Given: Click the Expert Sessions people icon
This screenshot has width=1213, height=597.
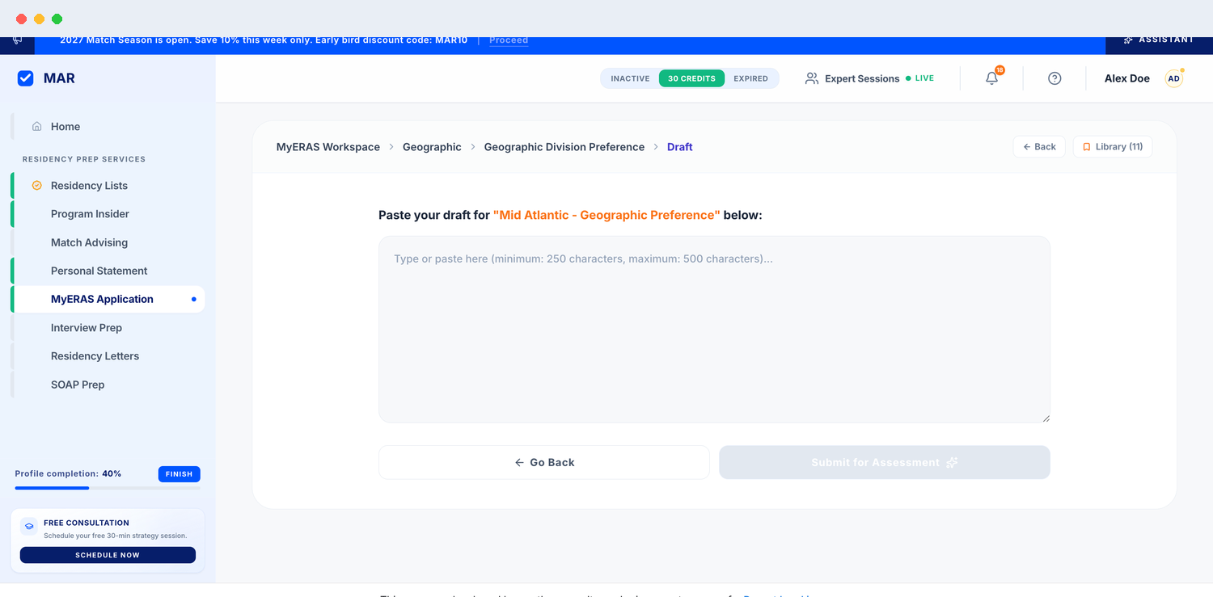Looking at the screenshot, I should [x=812, y=78].
